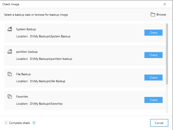Click the Browse label for backup image
This screenshot has width=173, height=130.
coord(161,15)
